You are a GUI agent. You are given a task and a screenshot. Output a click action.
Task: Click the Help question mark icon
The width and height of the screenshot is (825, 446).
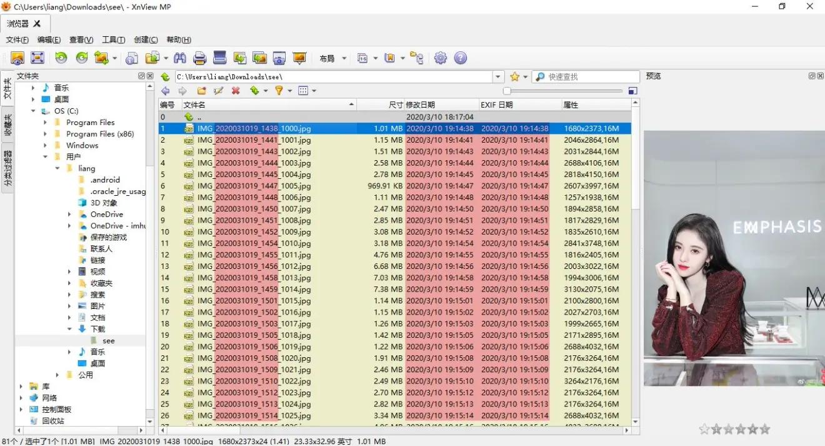[461, 58]
